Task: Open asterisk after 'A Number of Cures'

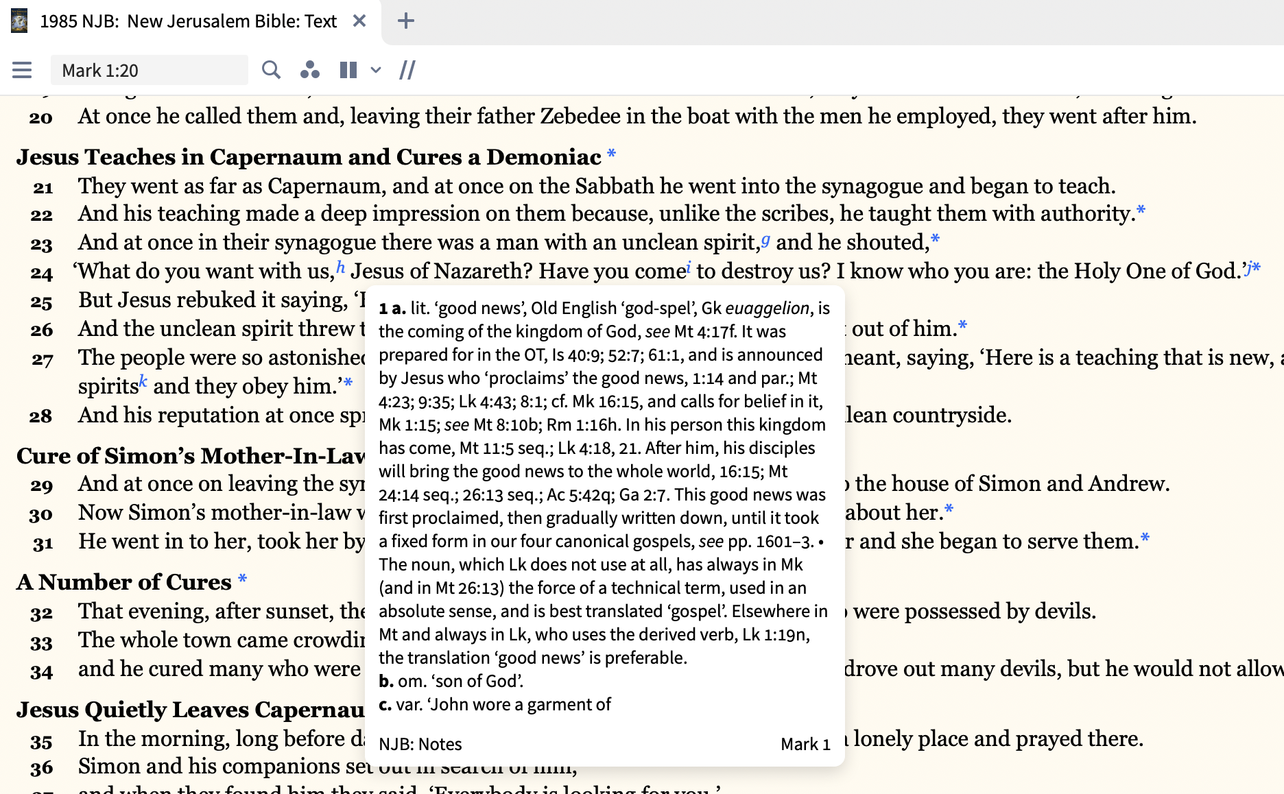Action: [242, 579]
